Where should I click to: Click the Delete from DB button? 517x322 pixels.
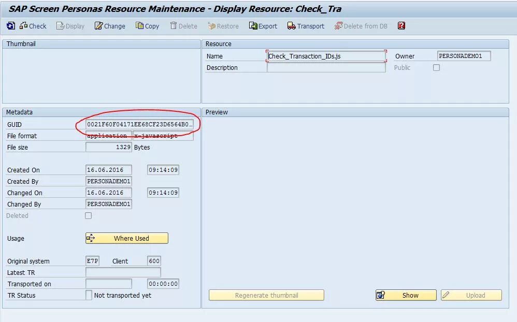click(361, 26)
